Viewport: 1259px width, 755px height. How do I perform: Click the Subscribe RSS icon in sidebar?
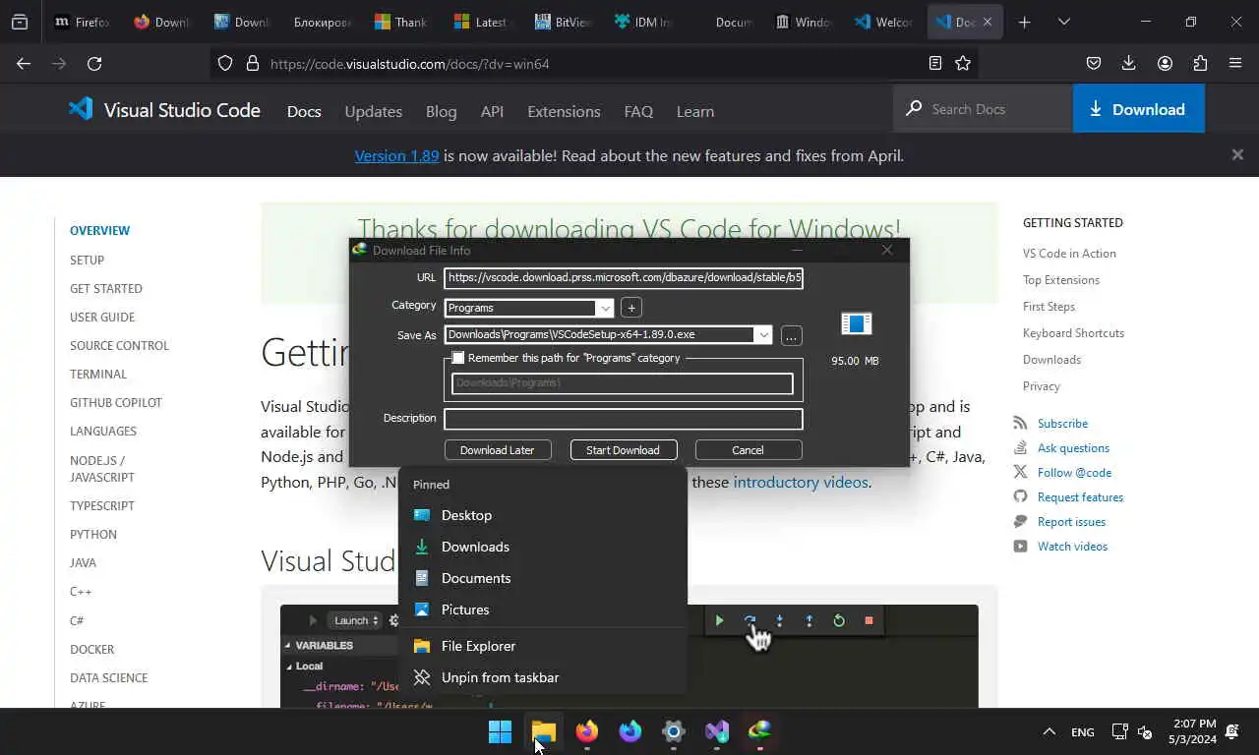coord(1020,423)
